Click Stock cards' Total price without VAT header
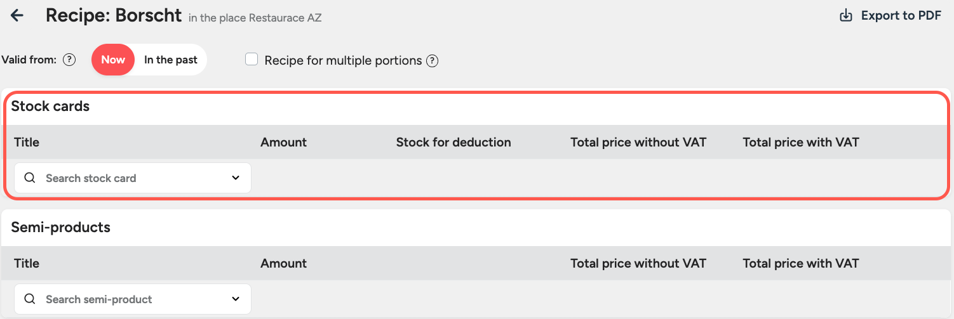This screenshot has height=319, width=954. pos(638,142)
